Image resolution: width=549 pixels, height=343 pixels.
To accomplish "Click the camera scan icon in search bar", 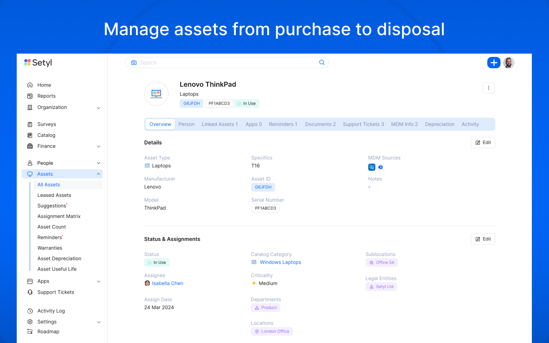I will pos(134,63).
